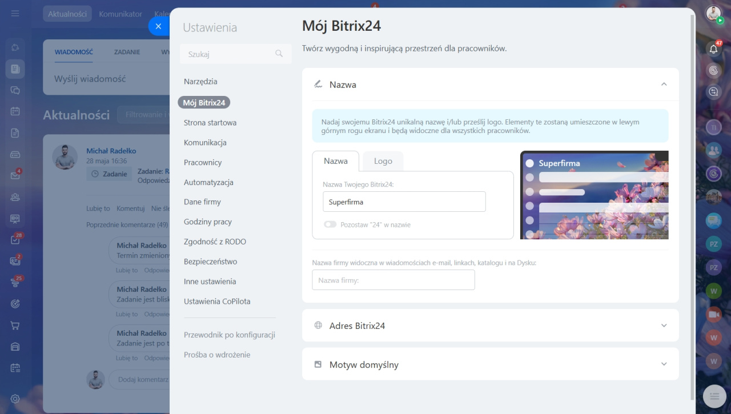The height and width of the screenshot is (414, 731).
Task: Open Pracownicy settings
Action: point(203,163)
